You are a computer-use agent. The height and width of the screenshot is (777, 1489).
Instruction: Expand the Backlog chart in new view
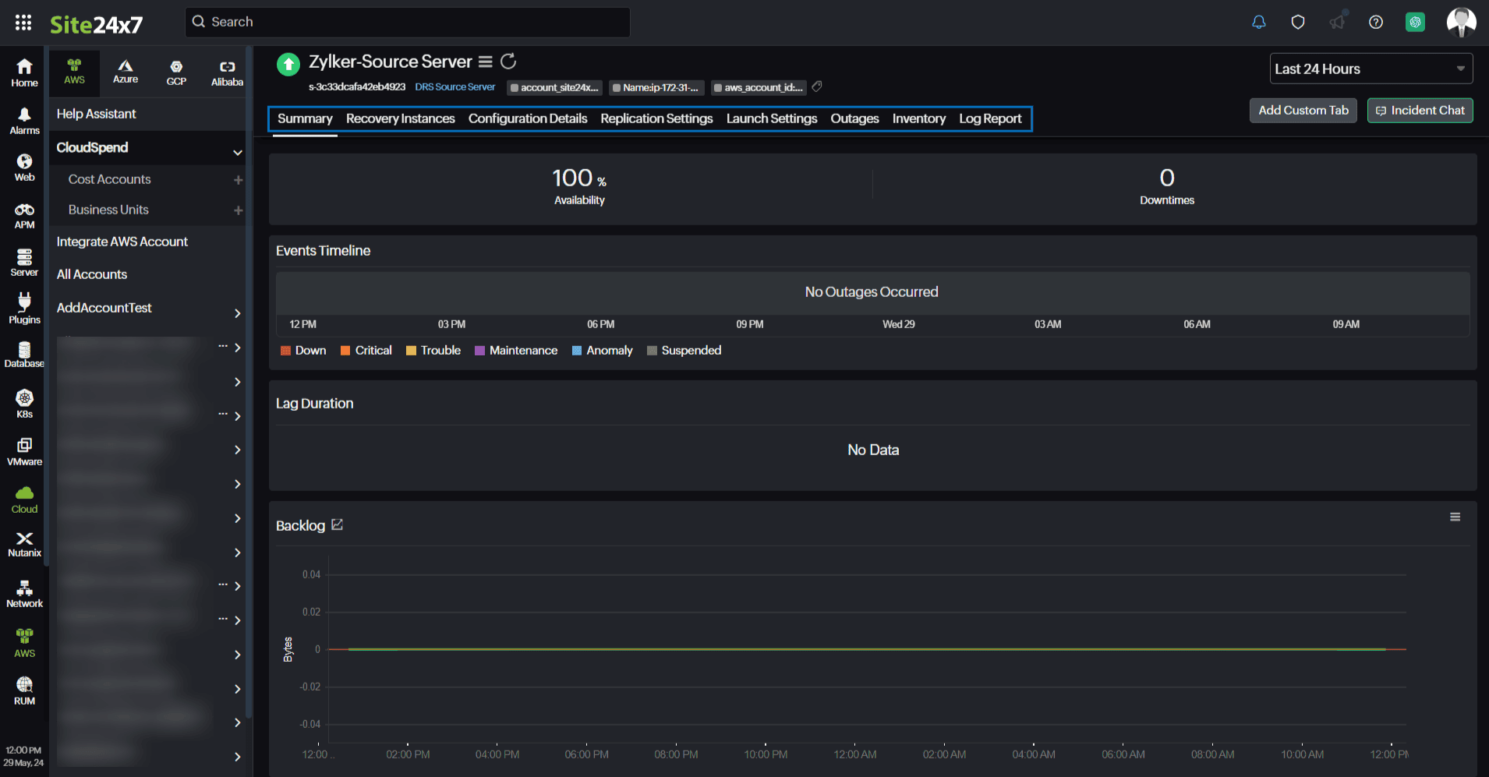click(x=336, y=524)
